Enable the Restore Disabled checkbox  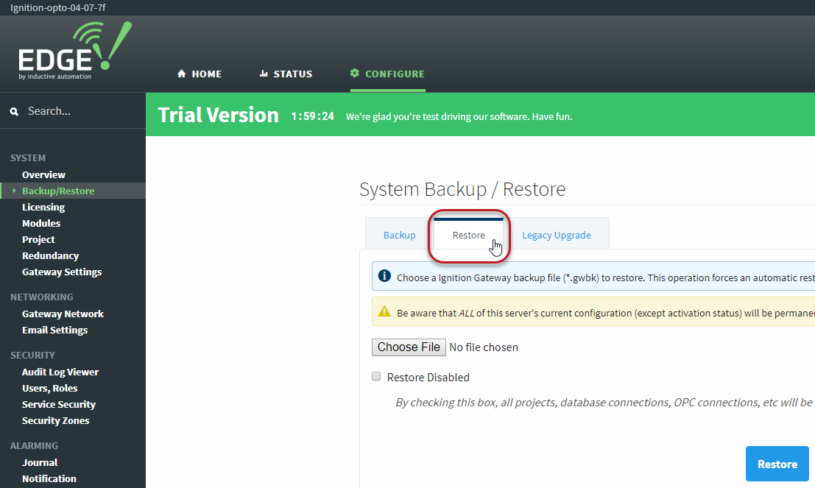pyautogui.click(x=376, y=377)
